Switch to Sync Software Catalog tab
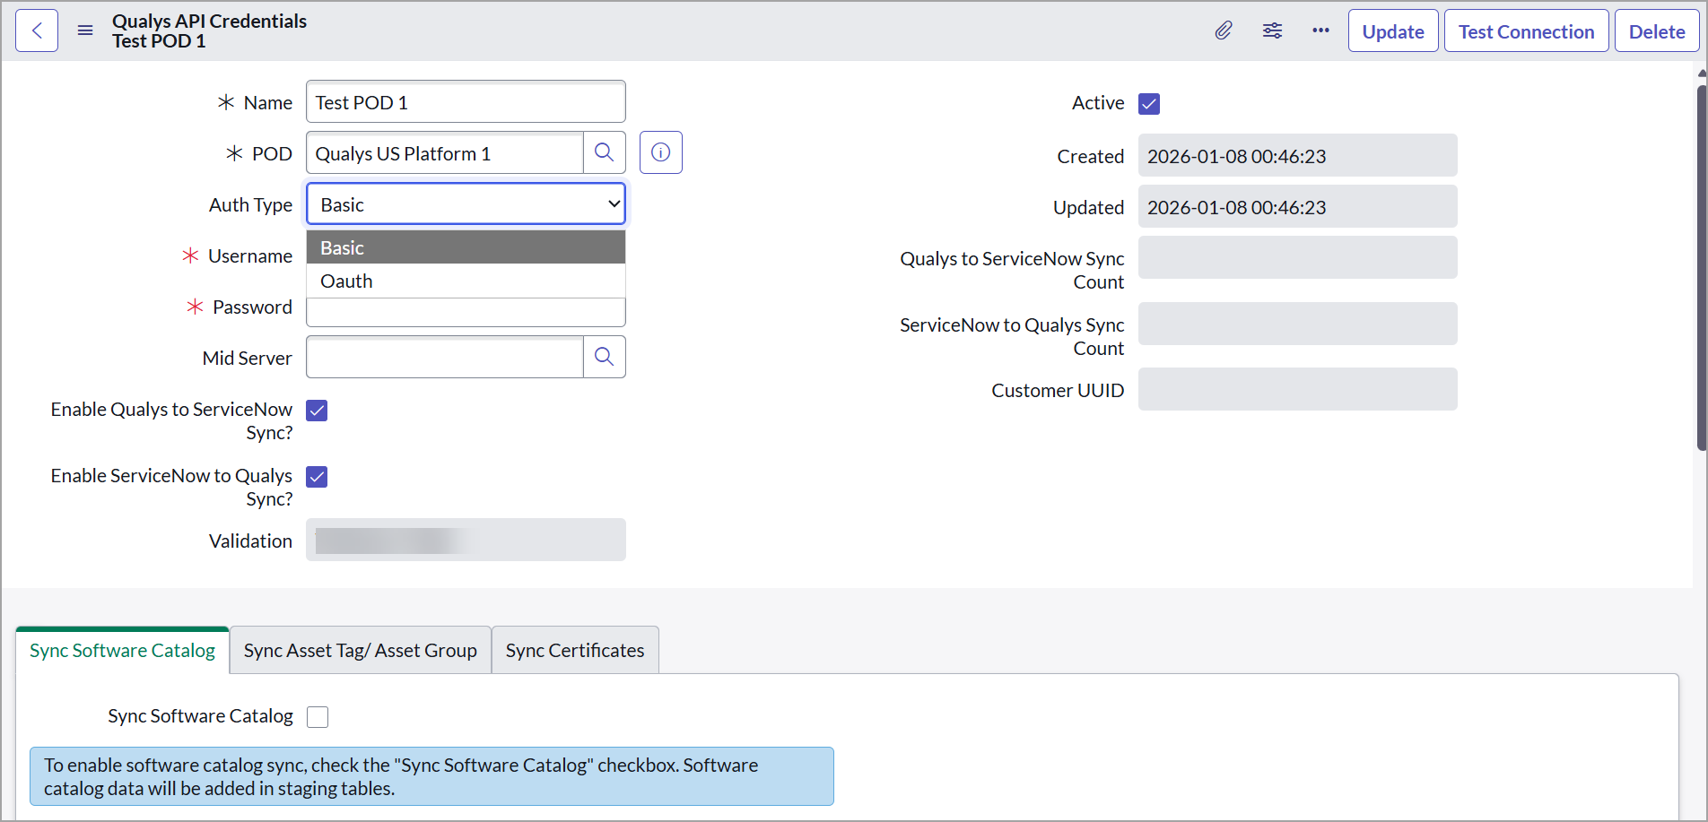This screenshot has width=1708, height=822. [x=122, y=650]
